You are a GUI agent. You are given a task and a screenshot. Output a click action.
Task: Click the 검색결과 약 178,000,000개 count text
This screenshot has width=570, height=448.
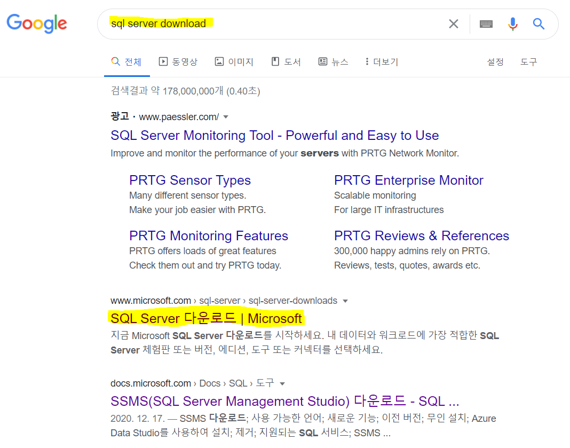tap(185, 91)
